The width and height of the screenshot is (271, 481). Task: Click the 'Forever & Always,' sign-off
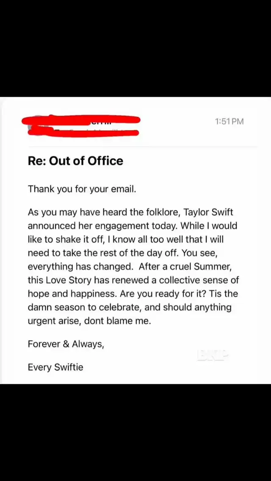(66, 344)
